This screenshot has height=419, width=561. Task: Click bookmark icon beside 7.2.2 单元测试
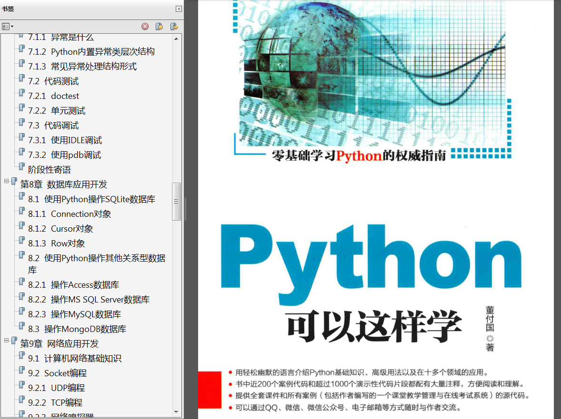[x=22, y=107]
